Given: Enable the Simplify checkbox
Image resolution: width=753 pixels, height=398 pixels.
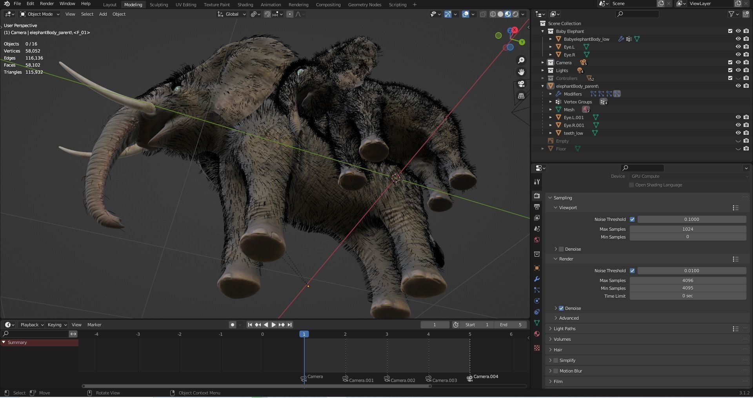Looking at the screenshot, I should [556, 360].
